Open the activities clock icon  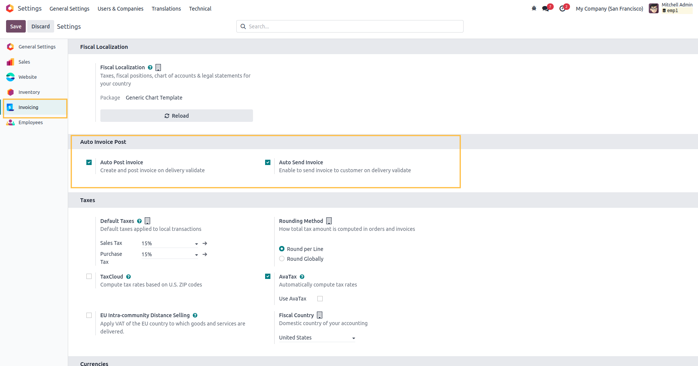coord(562,8)
